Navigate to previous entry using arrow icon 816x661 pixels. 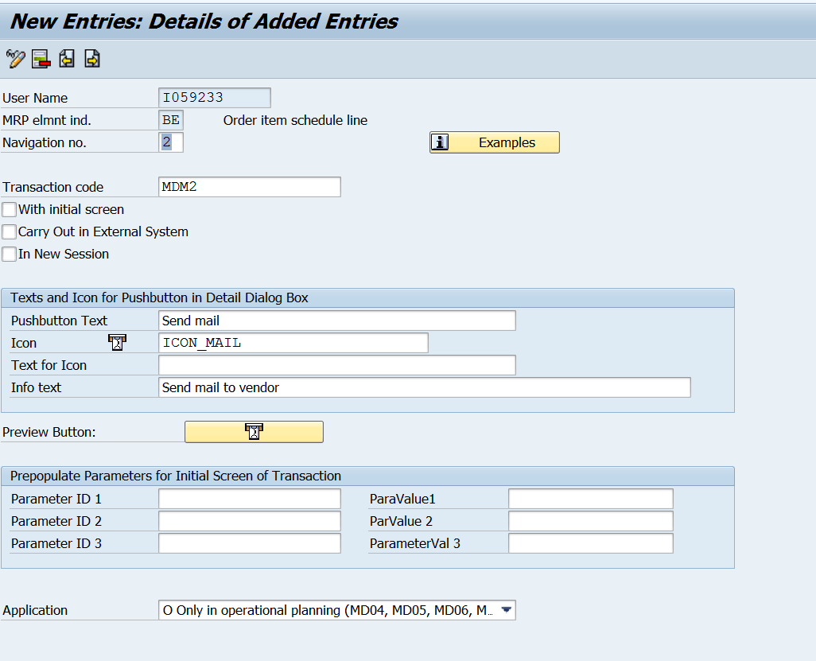tap(66, 58)
